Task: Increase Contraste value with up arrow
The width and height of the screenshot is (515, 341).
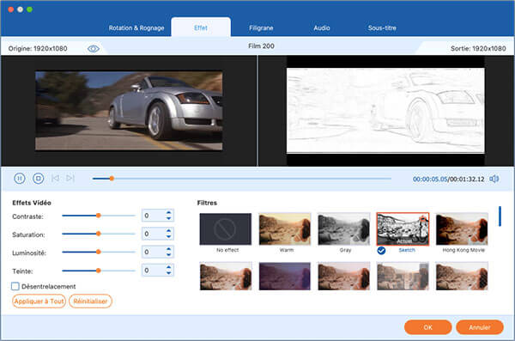Action: click(168, 213)
